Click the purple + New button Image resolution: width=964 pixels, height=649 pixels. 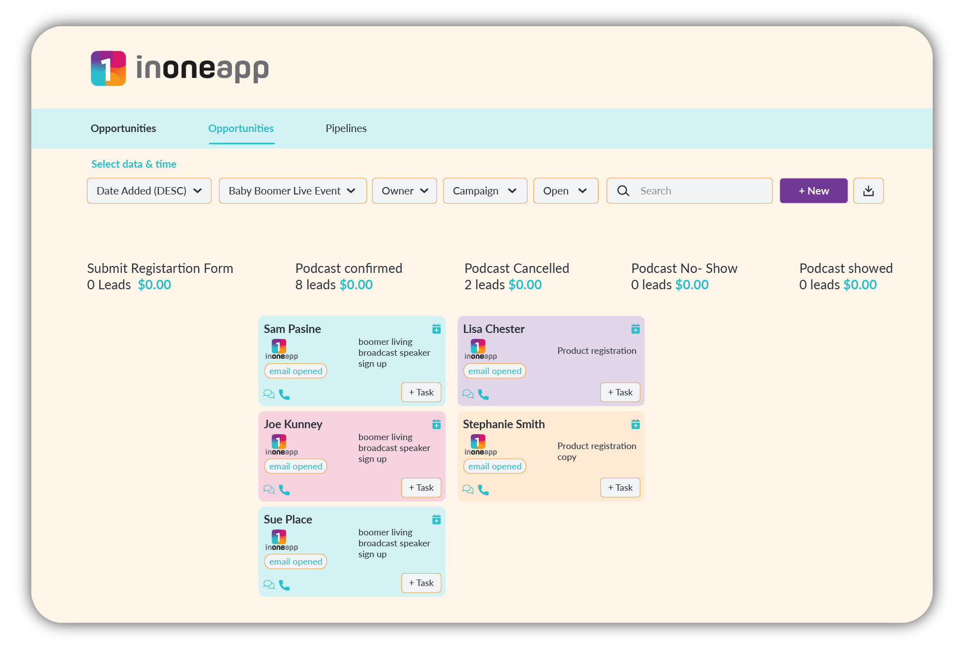point(814,191)
